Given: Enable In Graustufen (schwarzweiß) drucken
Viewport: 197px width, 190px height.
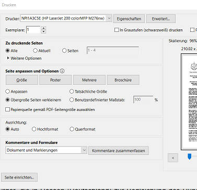Looking at the screenshot, I should [117, 30].
